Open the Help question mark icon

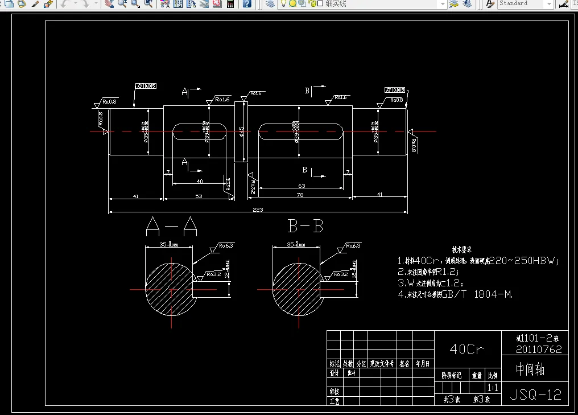[247, 3]
